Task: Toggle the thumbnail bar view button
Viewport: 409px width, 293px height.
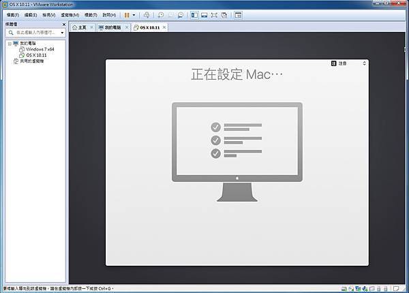Action: (x=204, y=15)
